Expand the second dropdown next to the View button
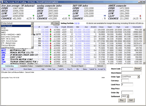The width and height of the screenshot is (146, 106). tap(52, 23)
